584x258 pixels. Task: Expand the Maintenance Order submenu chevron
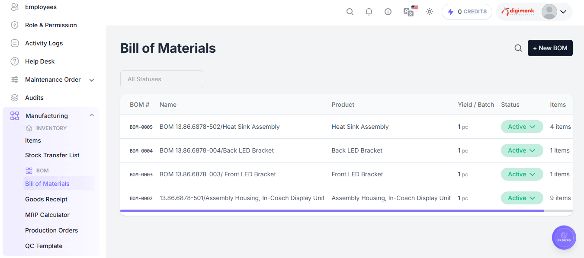click(x=92, y=80)
